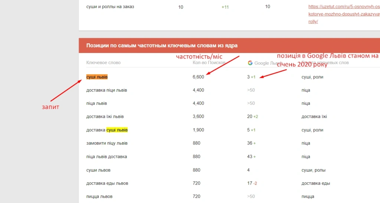Select keyword 'доставка суші львів'
The width and height of the screenshot is (380, 203).
tap(107, 130)
